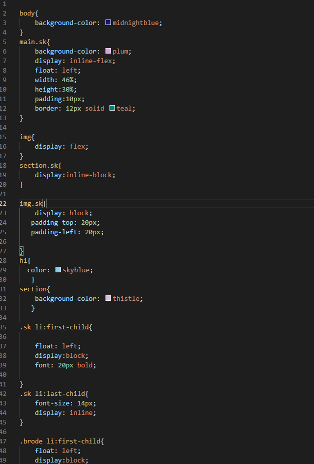
Task: Click the 'section.sk{' selector
Action: [x=40, y=165]
